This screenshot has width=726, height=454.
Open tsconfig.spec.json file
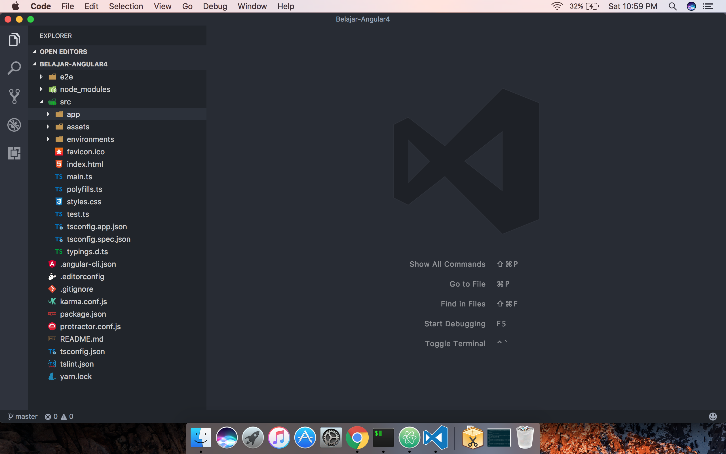coord(117,239)
